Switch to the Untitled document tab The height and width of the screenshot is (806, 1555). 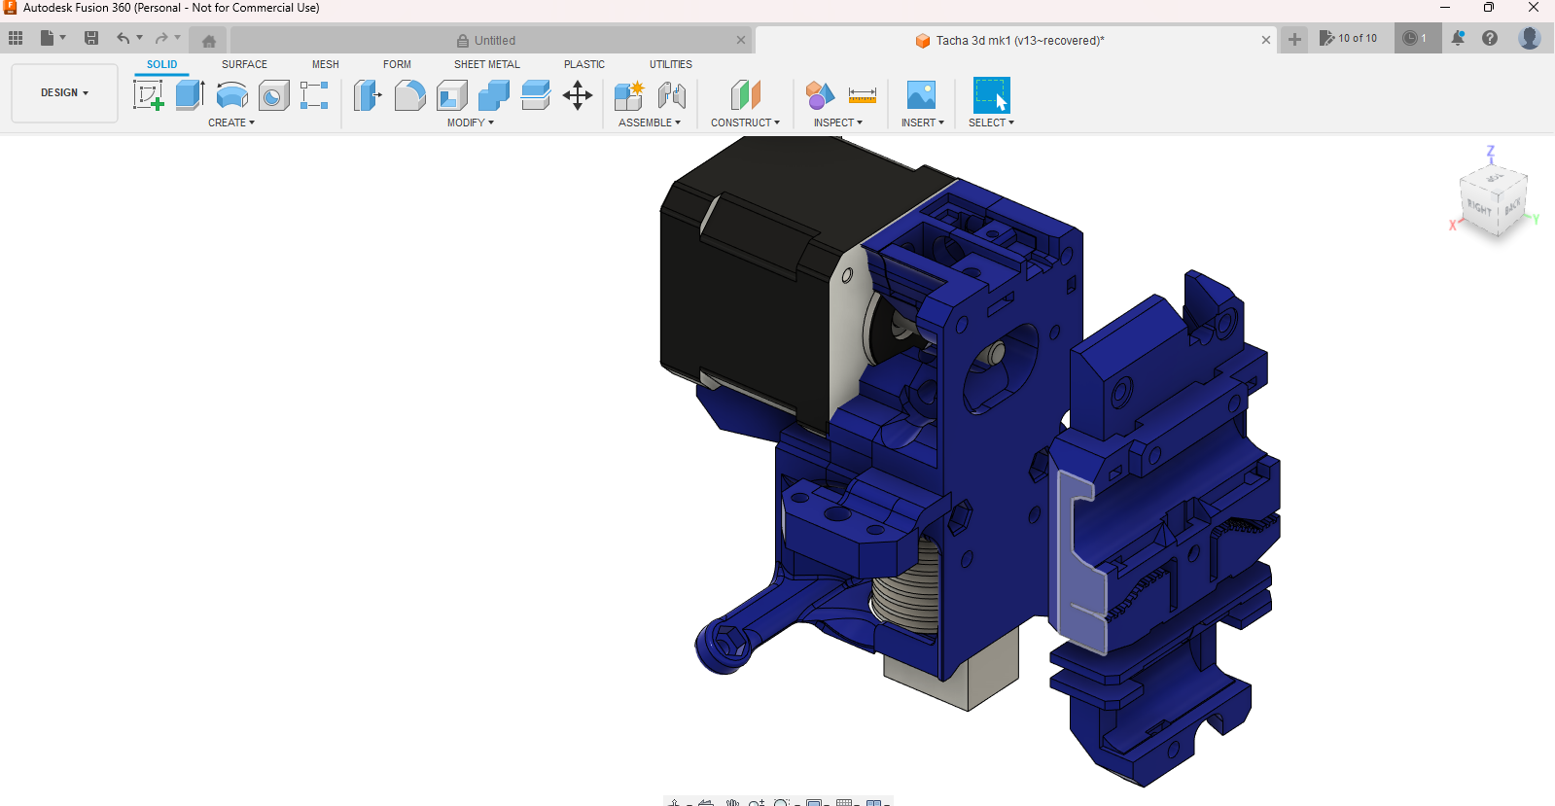click(492, 40)
